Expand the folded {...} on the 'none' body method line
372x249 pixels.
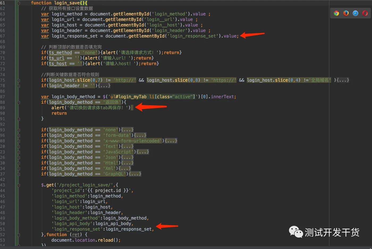pyautogui.click(x=127, y=130)
